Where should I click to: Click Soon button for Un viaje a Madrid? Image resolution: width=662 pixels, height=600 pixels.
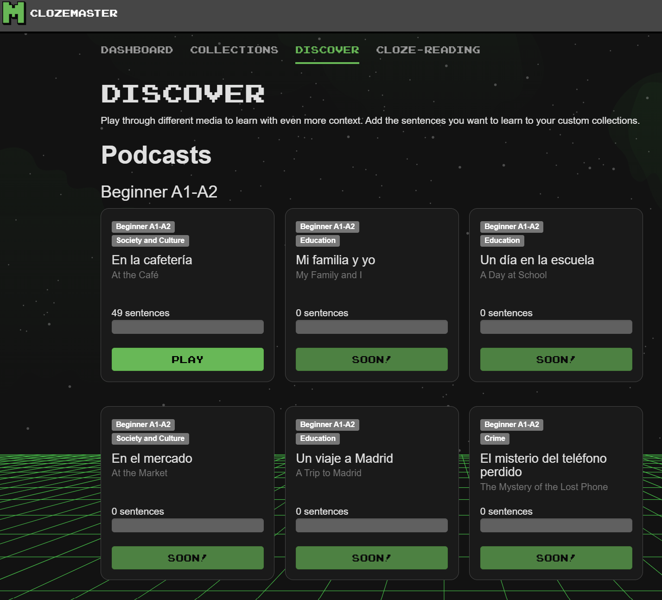tap(371, 558)
